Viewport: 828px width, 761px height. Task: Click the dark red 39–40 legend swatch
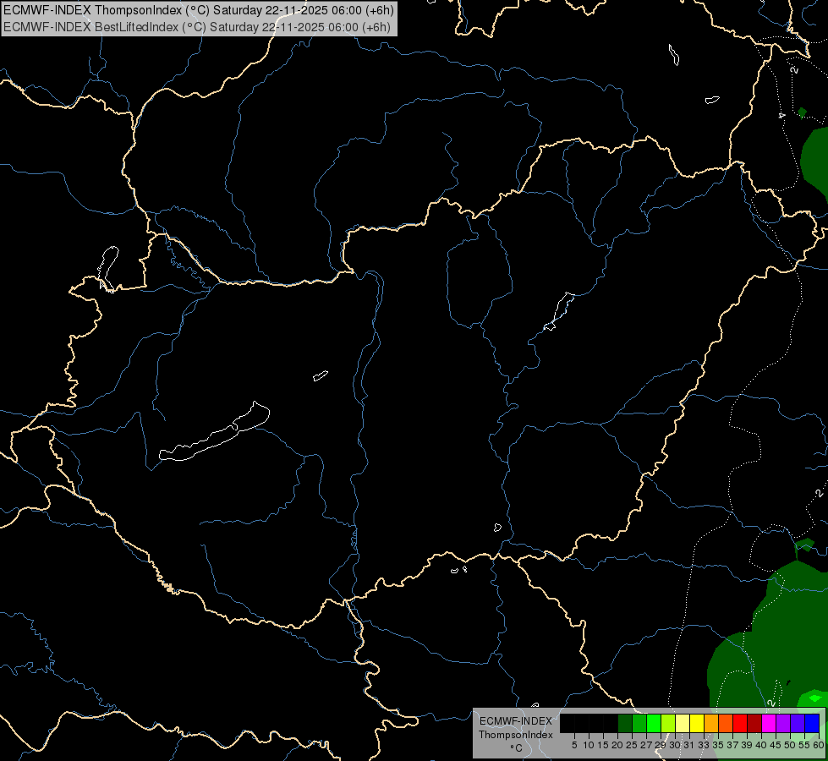click(x=754, y=724)
